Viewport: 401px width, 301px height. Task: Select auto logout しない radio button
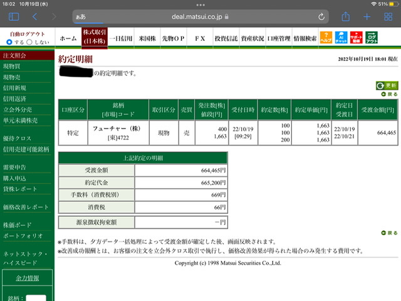(29, 42)
